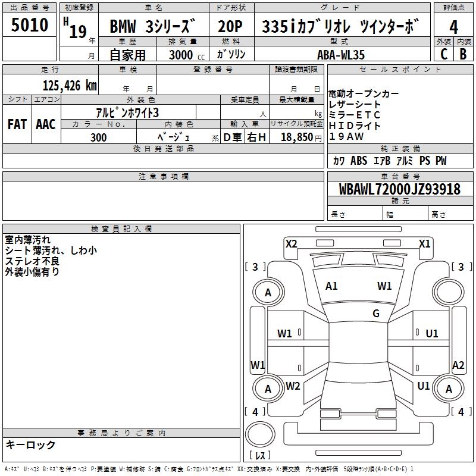Image resolution: width=476 pixels, height=476 pixels.
Task: Click the W2 mark on the diagram
Action: [293, 386]
